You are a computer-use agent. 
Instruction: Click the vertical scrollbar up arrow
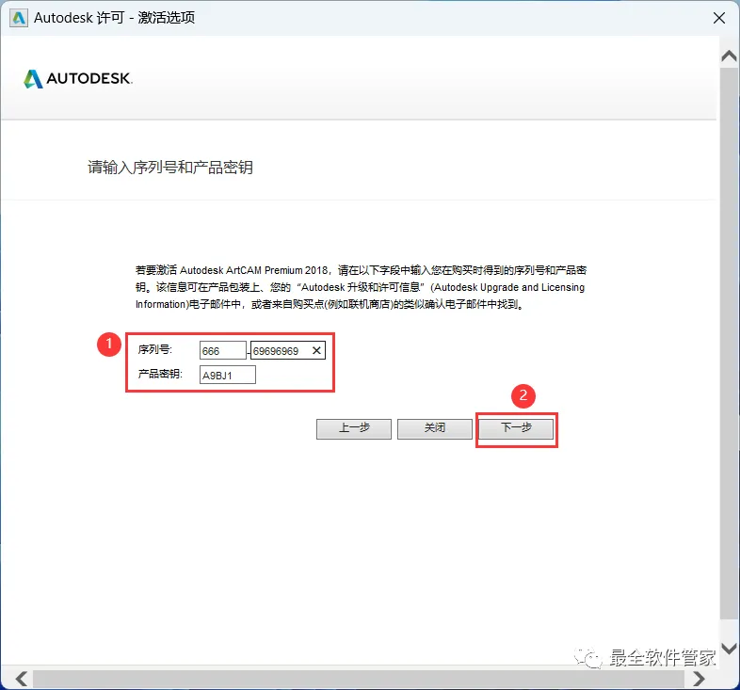point(729,56)
